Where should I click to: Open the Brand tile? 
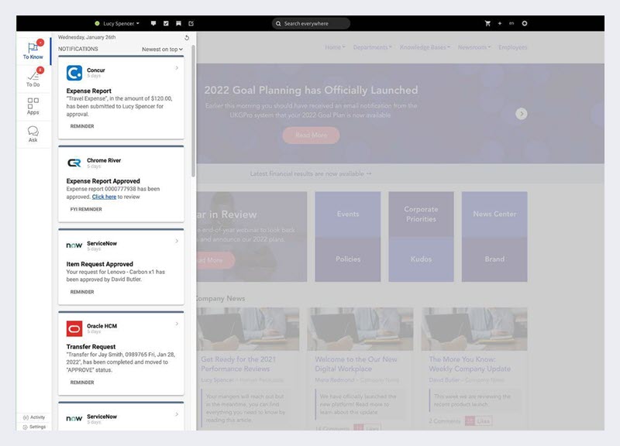(x=494, y=259)
